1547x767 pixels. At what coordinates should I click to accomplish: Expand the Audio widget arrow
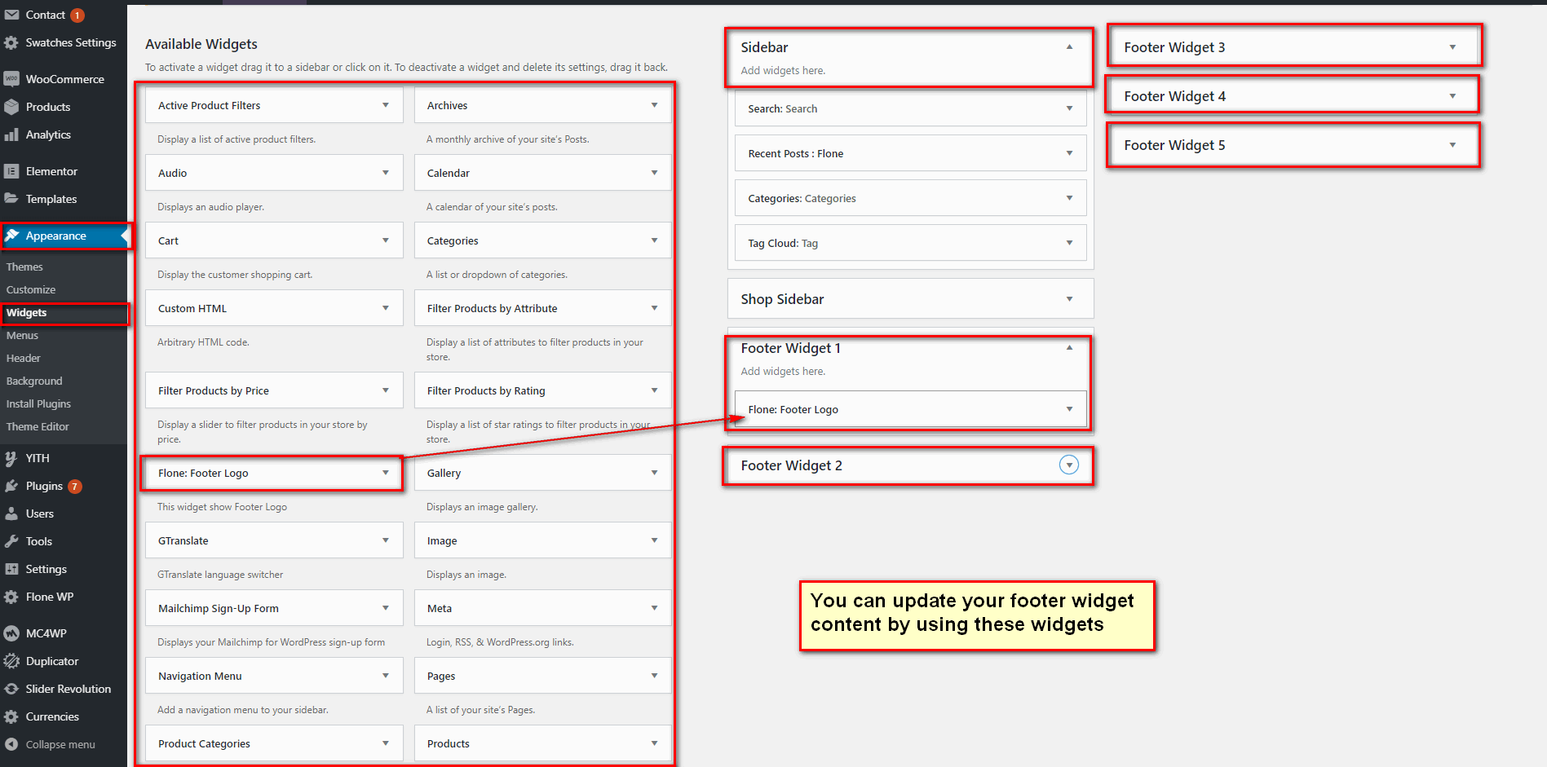coord(386,173)
